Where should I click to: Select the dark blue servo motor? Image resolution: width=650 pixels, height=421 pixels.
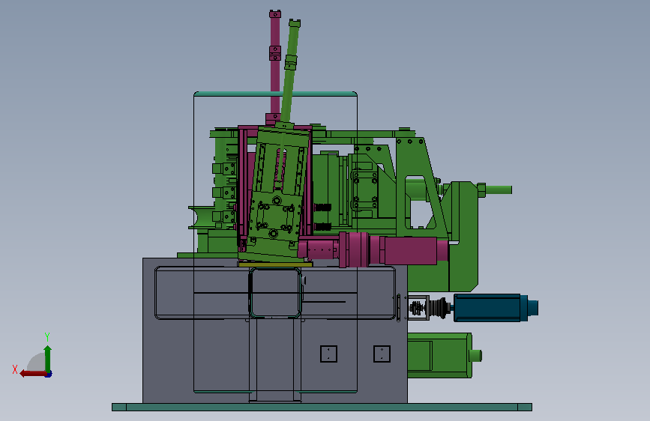click(x=496, y=308)
